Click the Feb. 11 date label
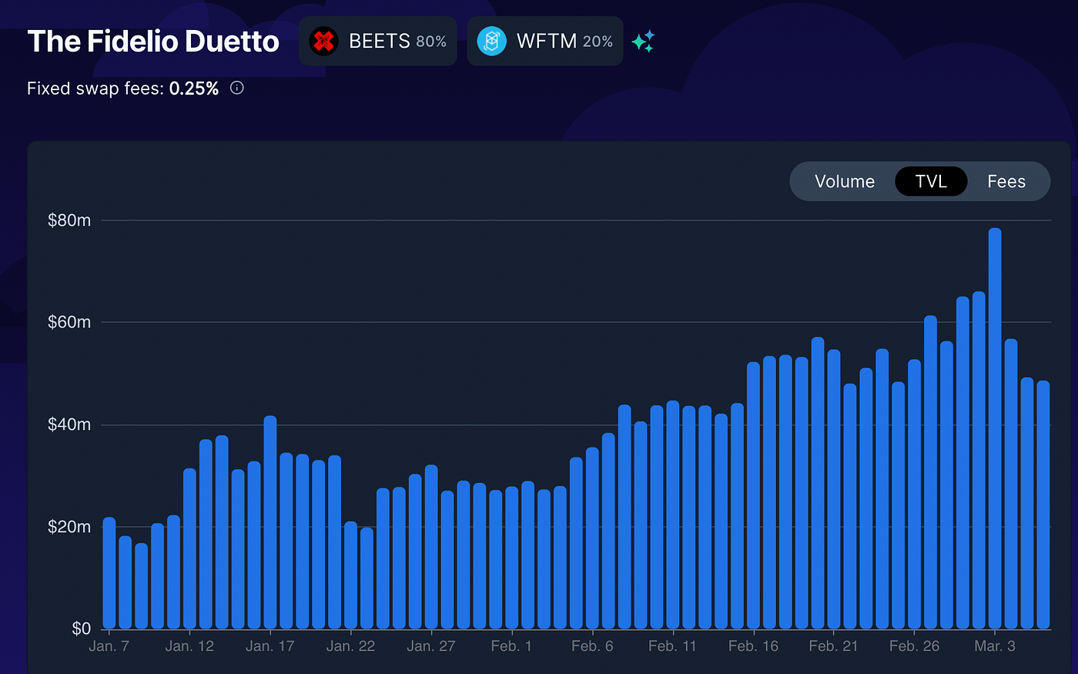1078x674 pixels. [672, 645]
